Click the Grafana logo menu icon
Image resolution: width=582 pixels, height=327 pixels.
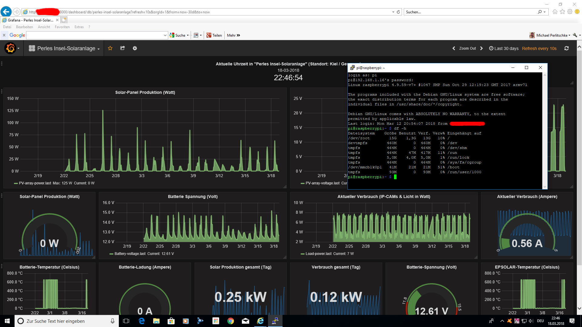tap(11, 48)
